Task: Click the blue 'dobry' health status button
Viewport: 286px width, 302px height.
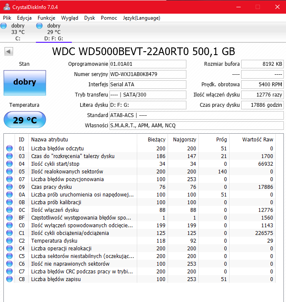Action: tap(25, 82)
